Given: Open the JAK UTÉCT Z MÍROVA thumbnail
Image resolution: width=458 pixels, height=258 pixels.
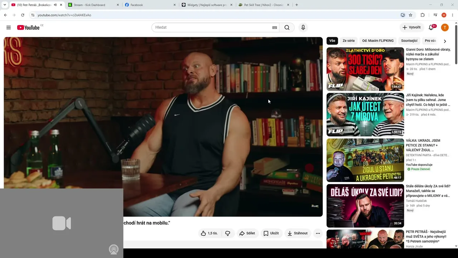Looking at the screenshot, I should pos(365,114).
